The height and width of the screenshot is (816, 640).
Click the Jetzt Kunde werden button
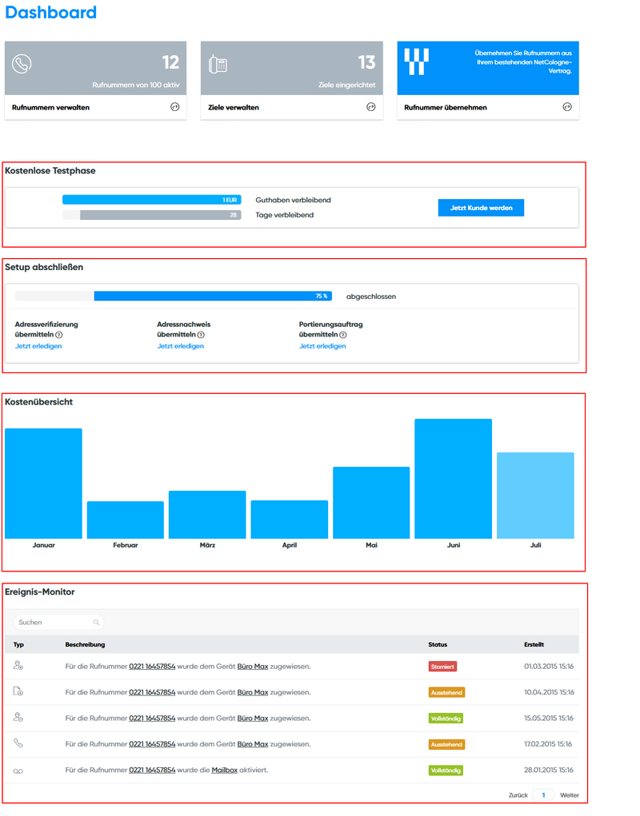point(481,207)
